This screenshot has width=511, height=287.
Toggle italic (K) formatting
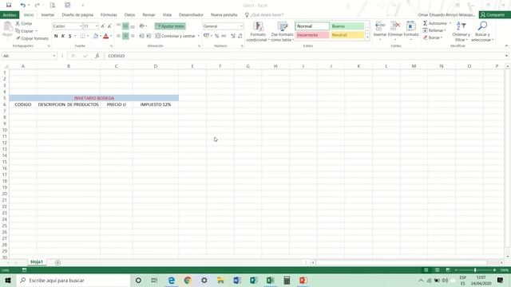pyautogui.click(x=63, y=36)
